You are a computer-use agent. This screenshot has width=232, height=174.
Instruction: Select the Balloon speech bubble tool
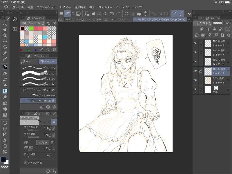coord(5,146)
